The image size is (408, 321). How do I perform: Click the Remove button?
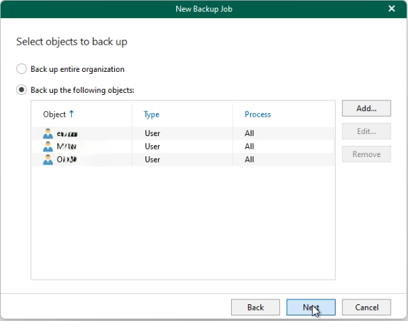point(366,154)
